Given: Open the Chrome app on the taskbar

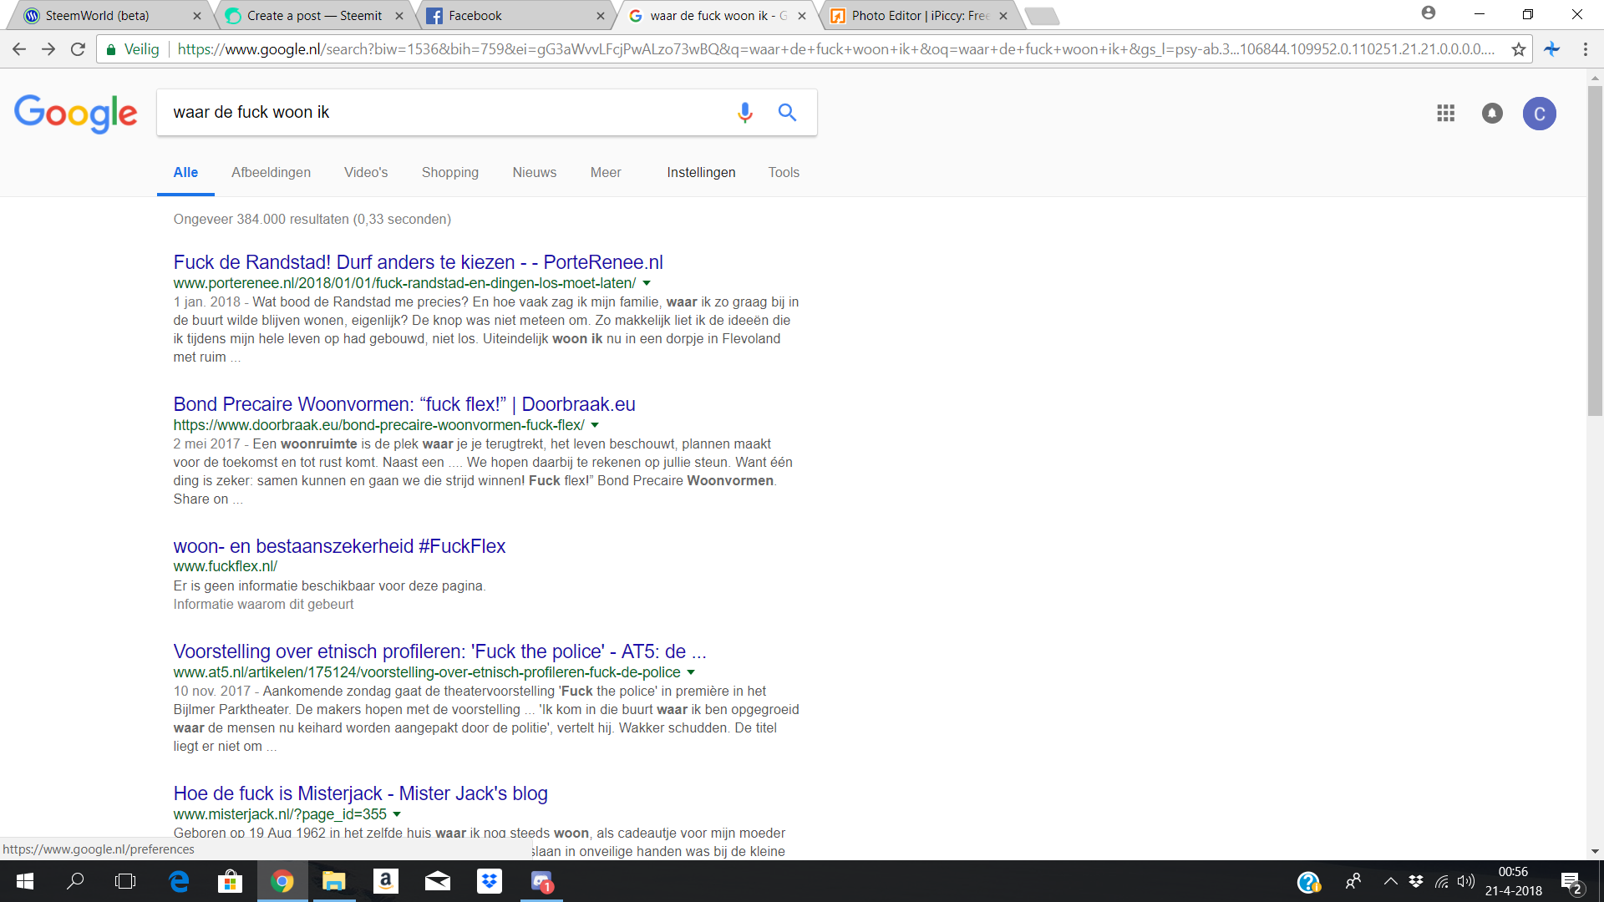Looking at the screenshot, I should click(x=282, y=881).
